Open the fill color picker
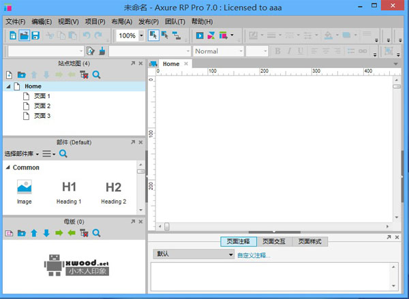The width and height of the screenshot is (409, 299). [x=328, y=35]
